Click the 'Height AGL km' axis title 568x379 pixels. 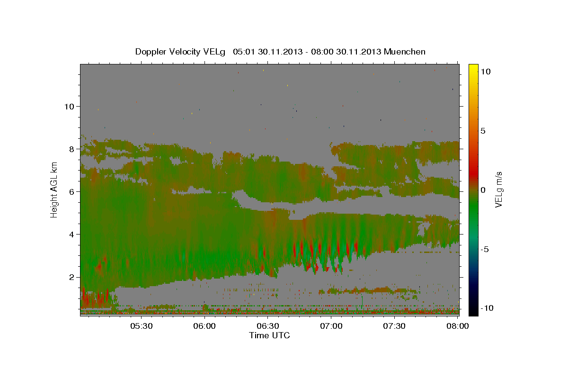coord(54,190)
